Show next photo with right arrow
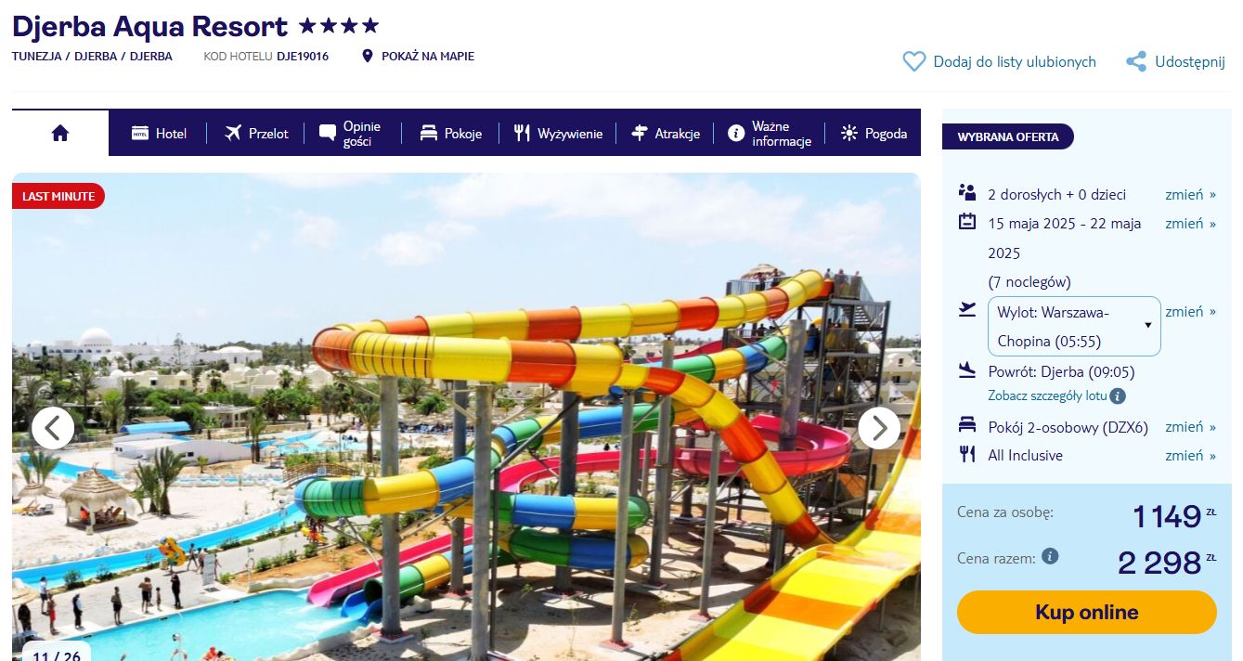 point(879,428)
